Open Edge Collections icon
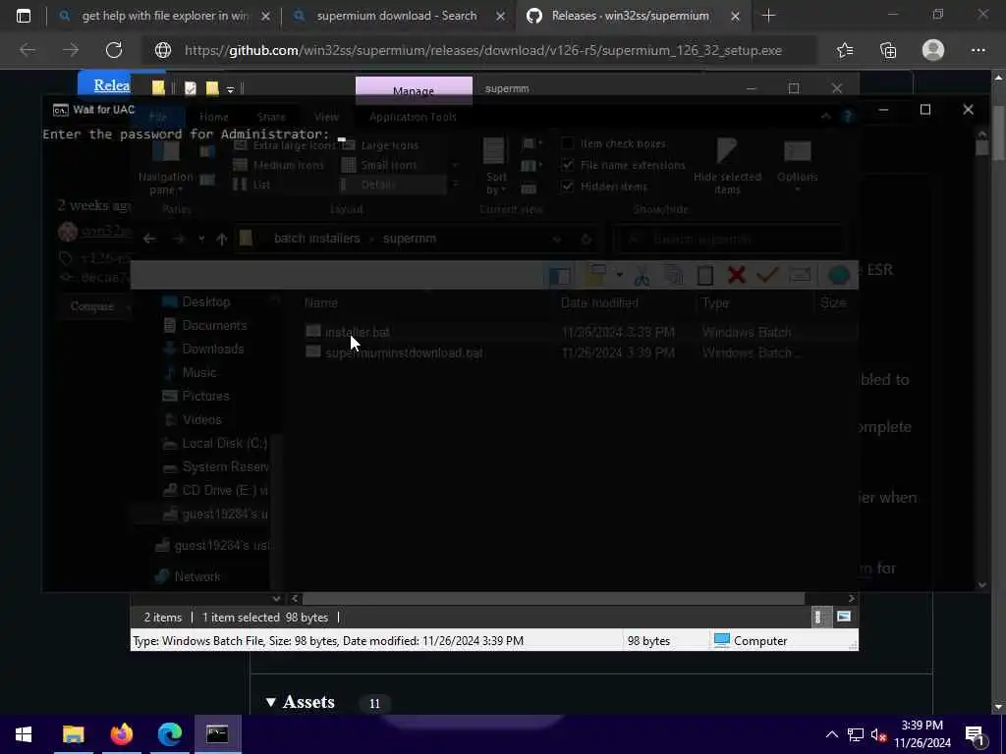Screen dimensions: 1006x754 point(888,50)
